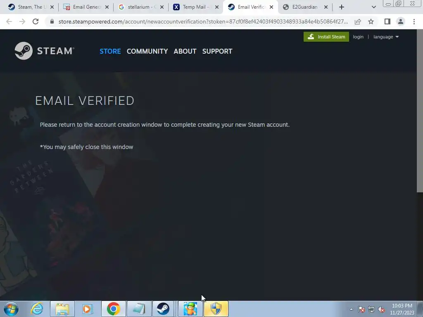The width and height of the screenshot is (423, 317).
Task: Launch Internet Explorer from taskbar
Action: pos(37,309)
